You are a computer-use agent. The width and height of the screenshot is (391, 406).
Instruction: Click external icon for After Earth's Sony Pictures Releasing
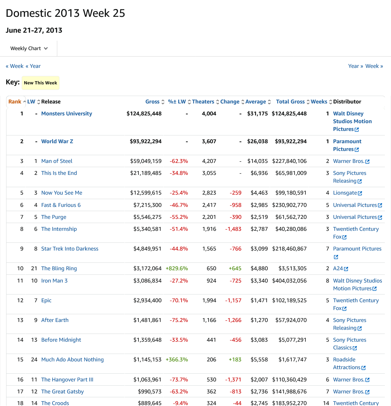(360, 328)
